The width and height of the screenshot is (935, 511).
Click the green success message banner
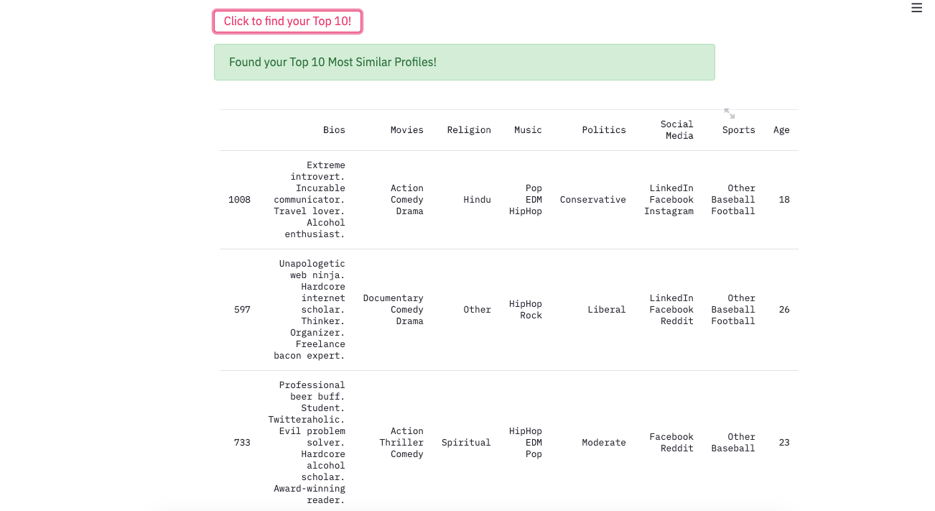pos(464,62)
